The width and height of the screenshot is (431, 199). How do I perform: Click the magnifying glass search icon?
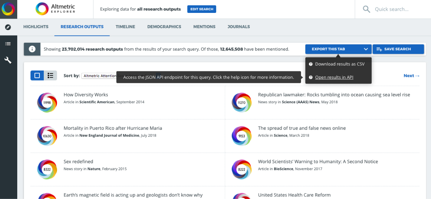click(366, 9)
